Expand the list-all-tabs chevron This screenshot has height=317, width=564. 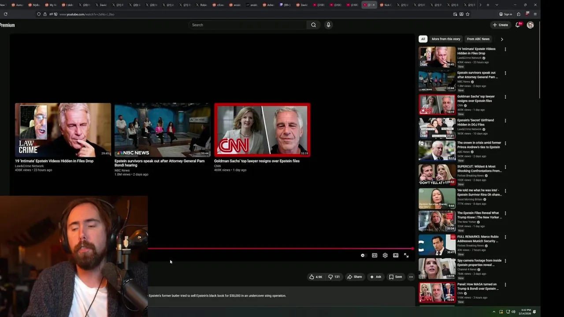pyautogui.click(x=497, y=5)
